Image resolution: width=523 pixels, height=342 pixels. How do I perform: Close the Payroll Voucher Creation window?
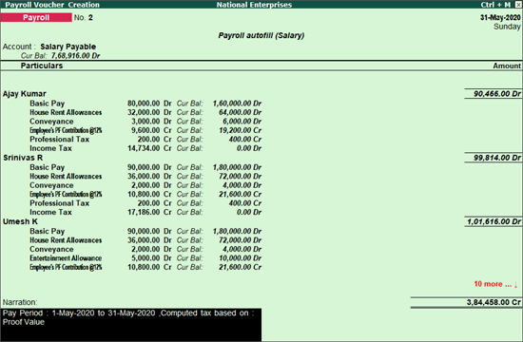[518, 5]
